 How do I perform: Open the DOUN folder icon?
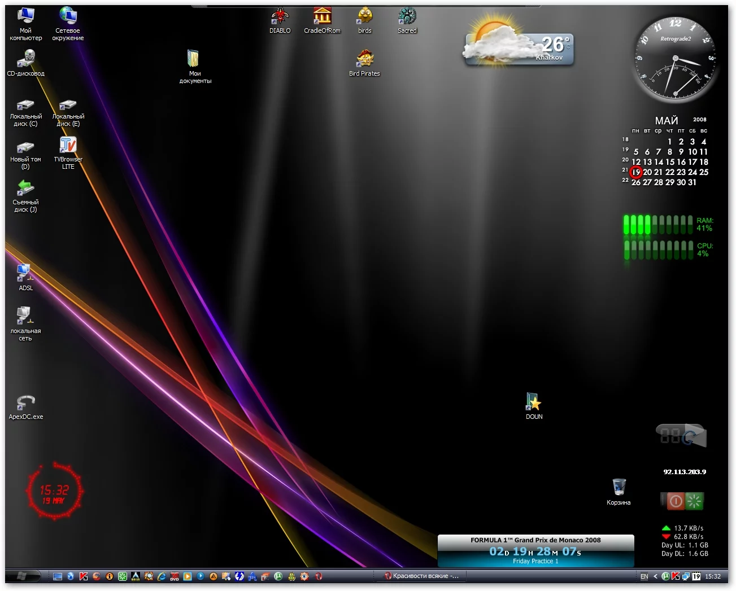534,402
